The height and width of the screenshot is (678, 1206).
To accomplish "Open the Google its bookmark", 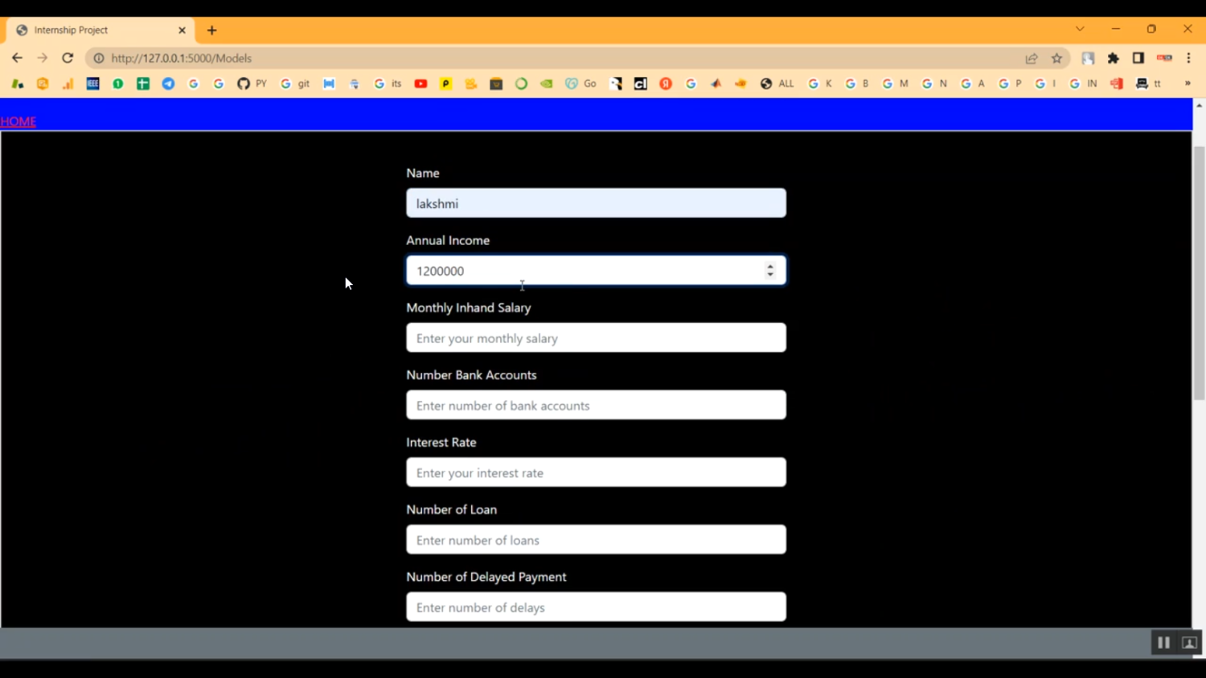I will (388, 84).
